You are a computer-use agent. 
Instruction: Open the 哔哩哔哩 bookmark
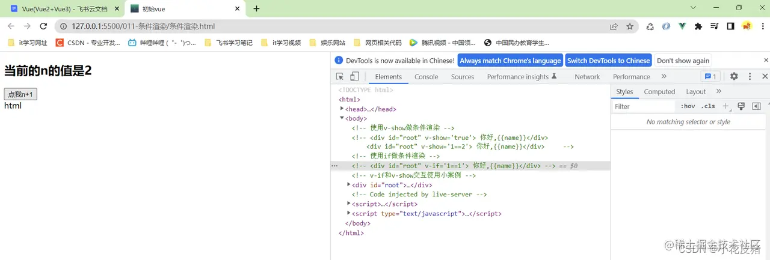162,43
